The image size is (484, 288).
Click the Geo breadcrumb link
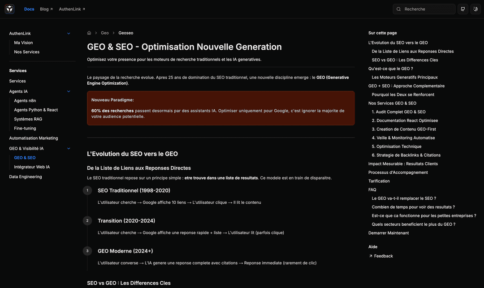[x=105, y=33]
